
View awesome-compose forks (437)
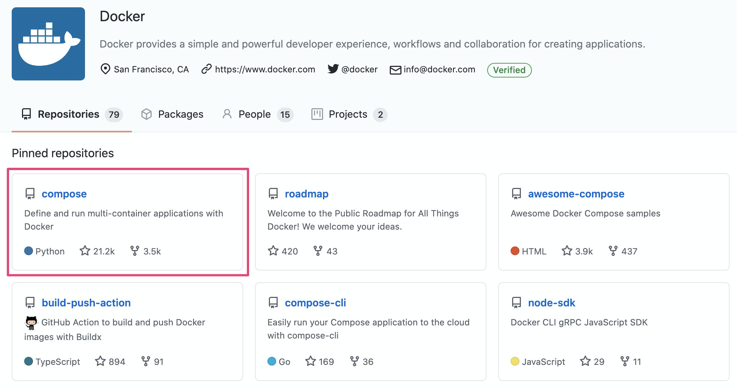coord(623,251)
